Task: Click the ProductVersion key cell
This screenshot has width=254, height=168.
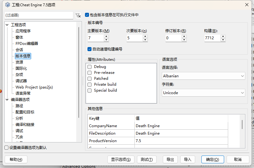Action: [x=111, y=141]
